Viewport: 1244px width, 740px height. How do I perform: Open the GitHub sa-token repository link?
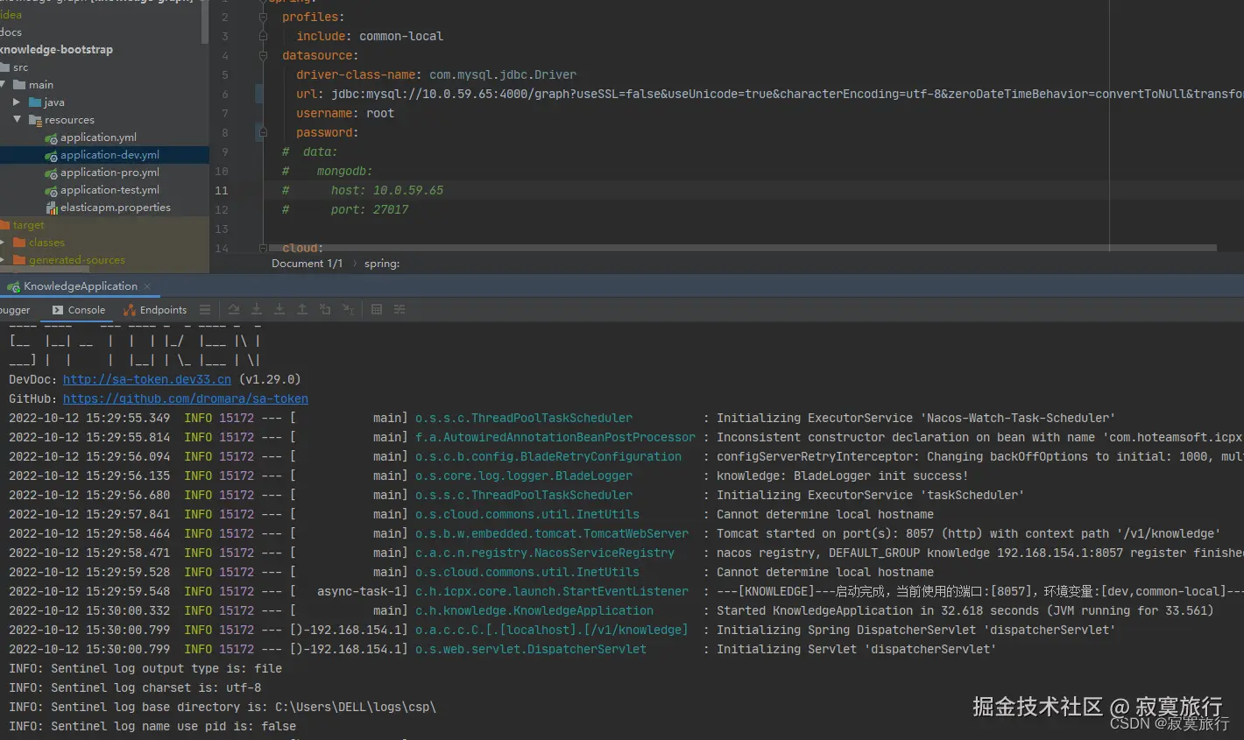click(185, 398)
